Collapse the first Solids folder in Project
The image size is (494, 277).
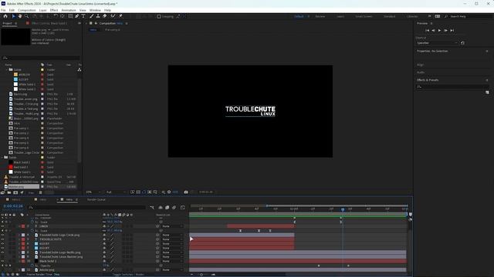tap(7, 69)
